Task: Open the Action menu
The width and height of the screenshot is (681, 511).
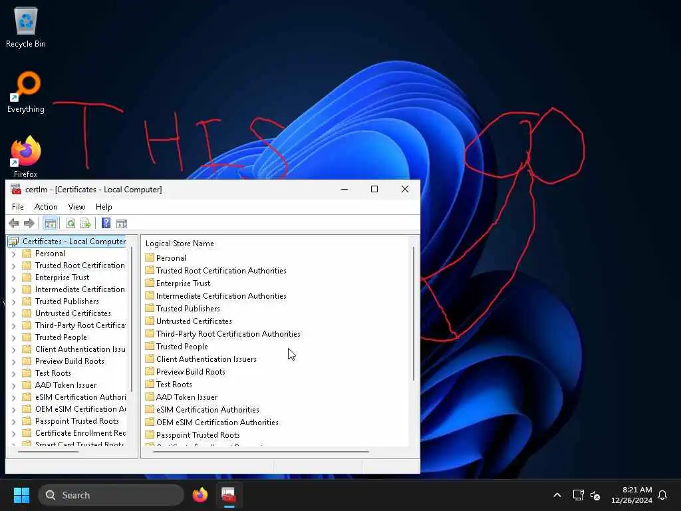Action: click(46, 207)
